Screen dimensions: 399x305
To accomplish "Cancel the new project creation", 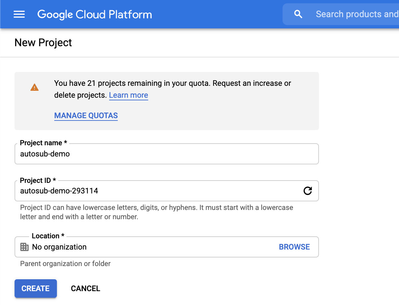I will coord(85,288).
